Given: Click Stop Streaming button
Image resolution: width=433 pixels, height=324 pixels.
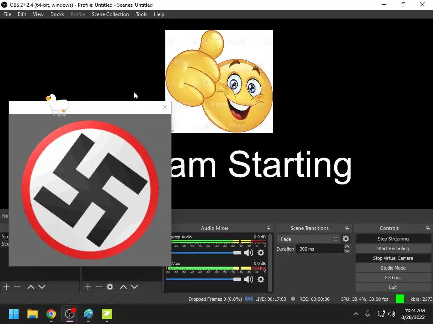Looking at the screenshot, I should 393,239.
